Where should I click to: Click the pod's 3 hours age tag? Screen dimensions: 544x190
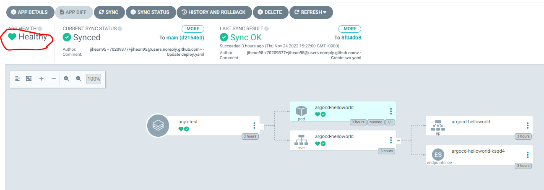pos(358,122)
